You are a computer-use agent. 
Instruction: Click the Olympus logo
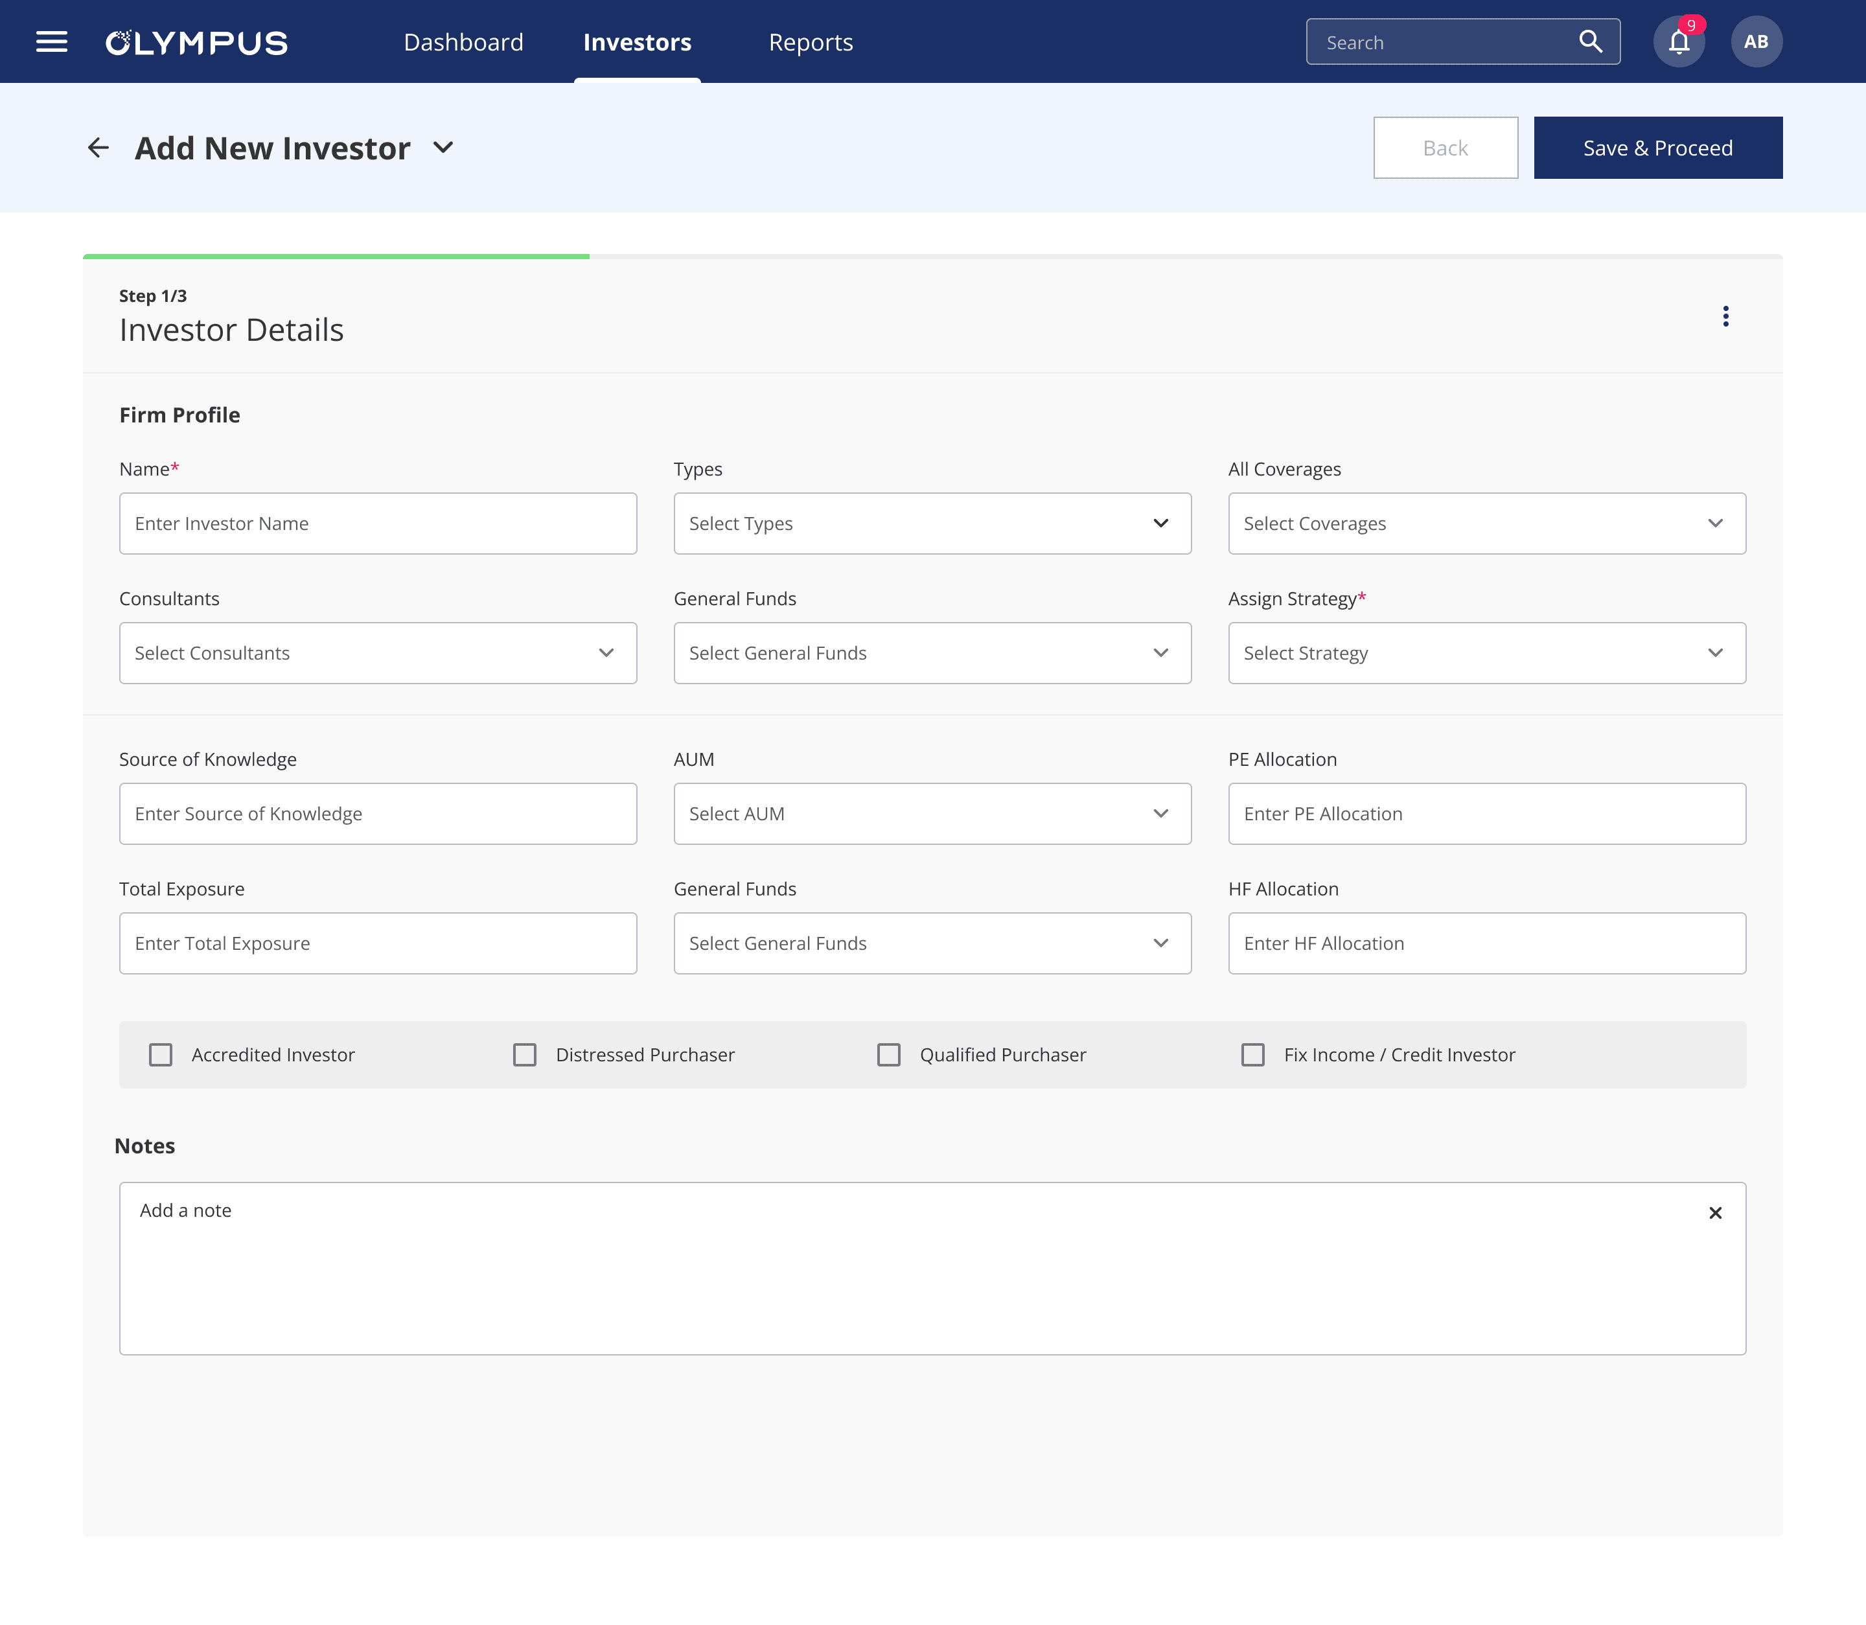[x=197, y=43]
